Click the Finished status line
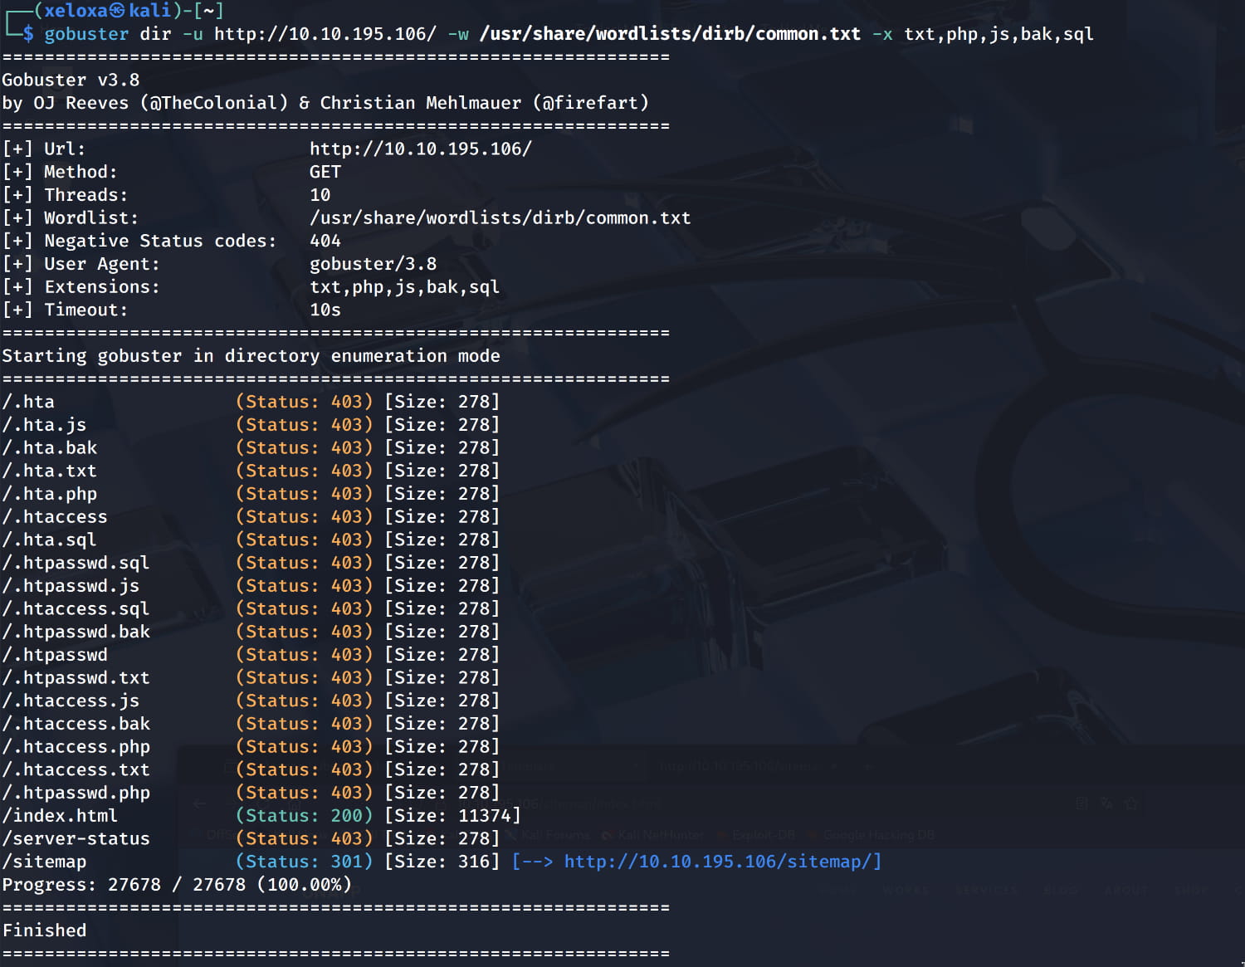 click(x=44, y=930)
